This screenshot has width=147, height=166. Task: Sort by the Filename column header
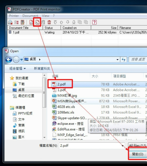click(133, 28)
